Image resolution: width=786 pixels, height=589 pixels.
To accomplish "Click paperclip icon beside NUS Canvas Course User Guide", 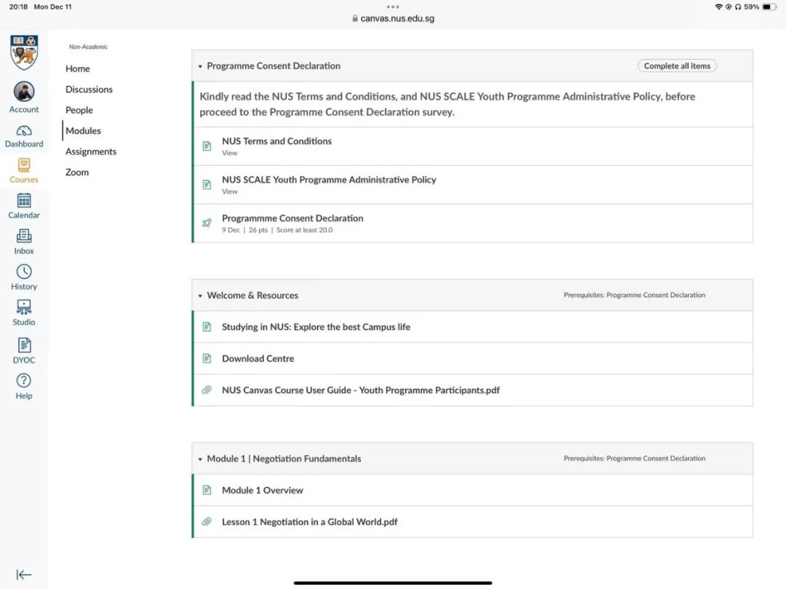I will [207, 390].
